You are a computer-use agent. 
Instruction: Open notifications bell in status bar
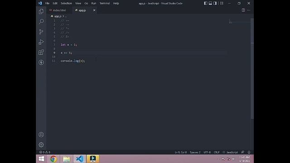point(249,152)
